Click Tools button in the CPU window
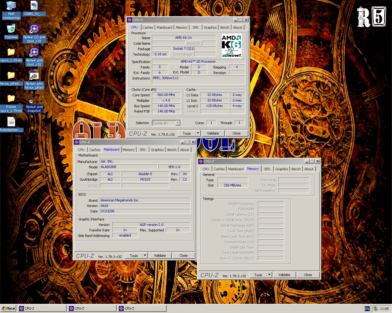The width and height of the screenshot is (392, 313). (187, 133)
